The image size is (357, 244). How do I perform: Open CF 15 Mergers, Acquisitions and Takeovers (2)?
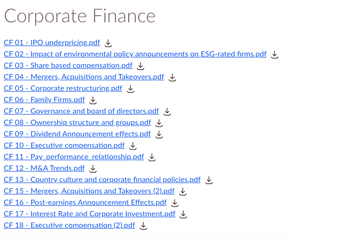[89, 191]
